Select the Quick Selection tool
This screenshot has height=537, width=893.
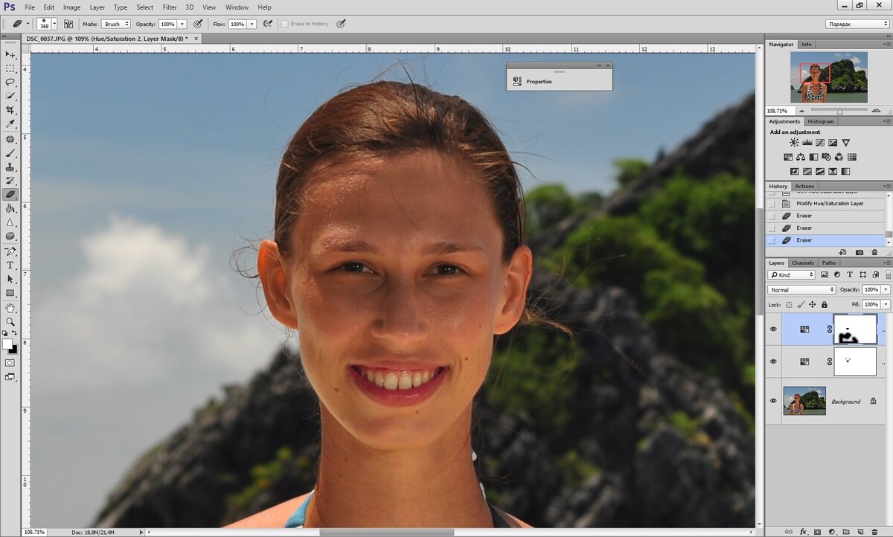(10, 96)
